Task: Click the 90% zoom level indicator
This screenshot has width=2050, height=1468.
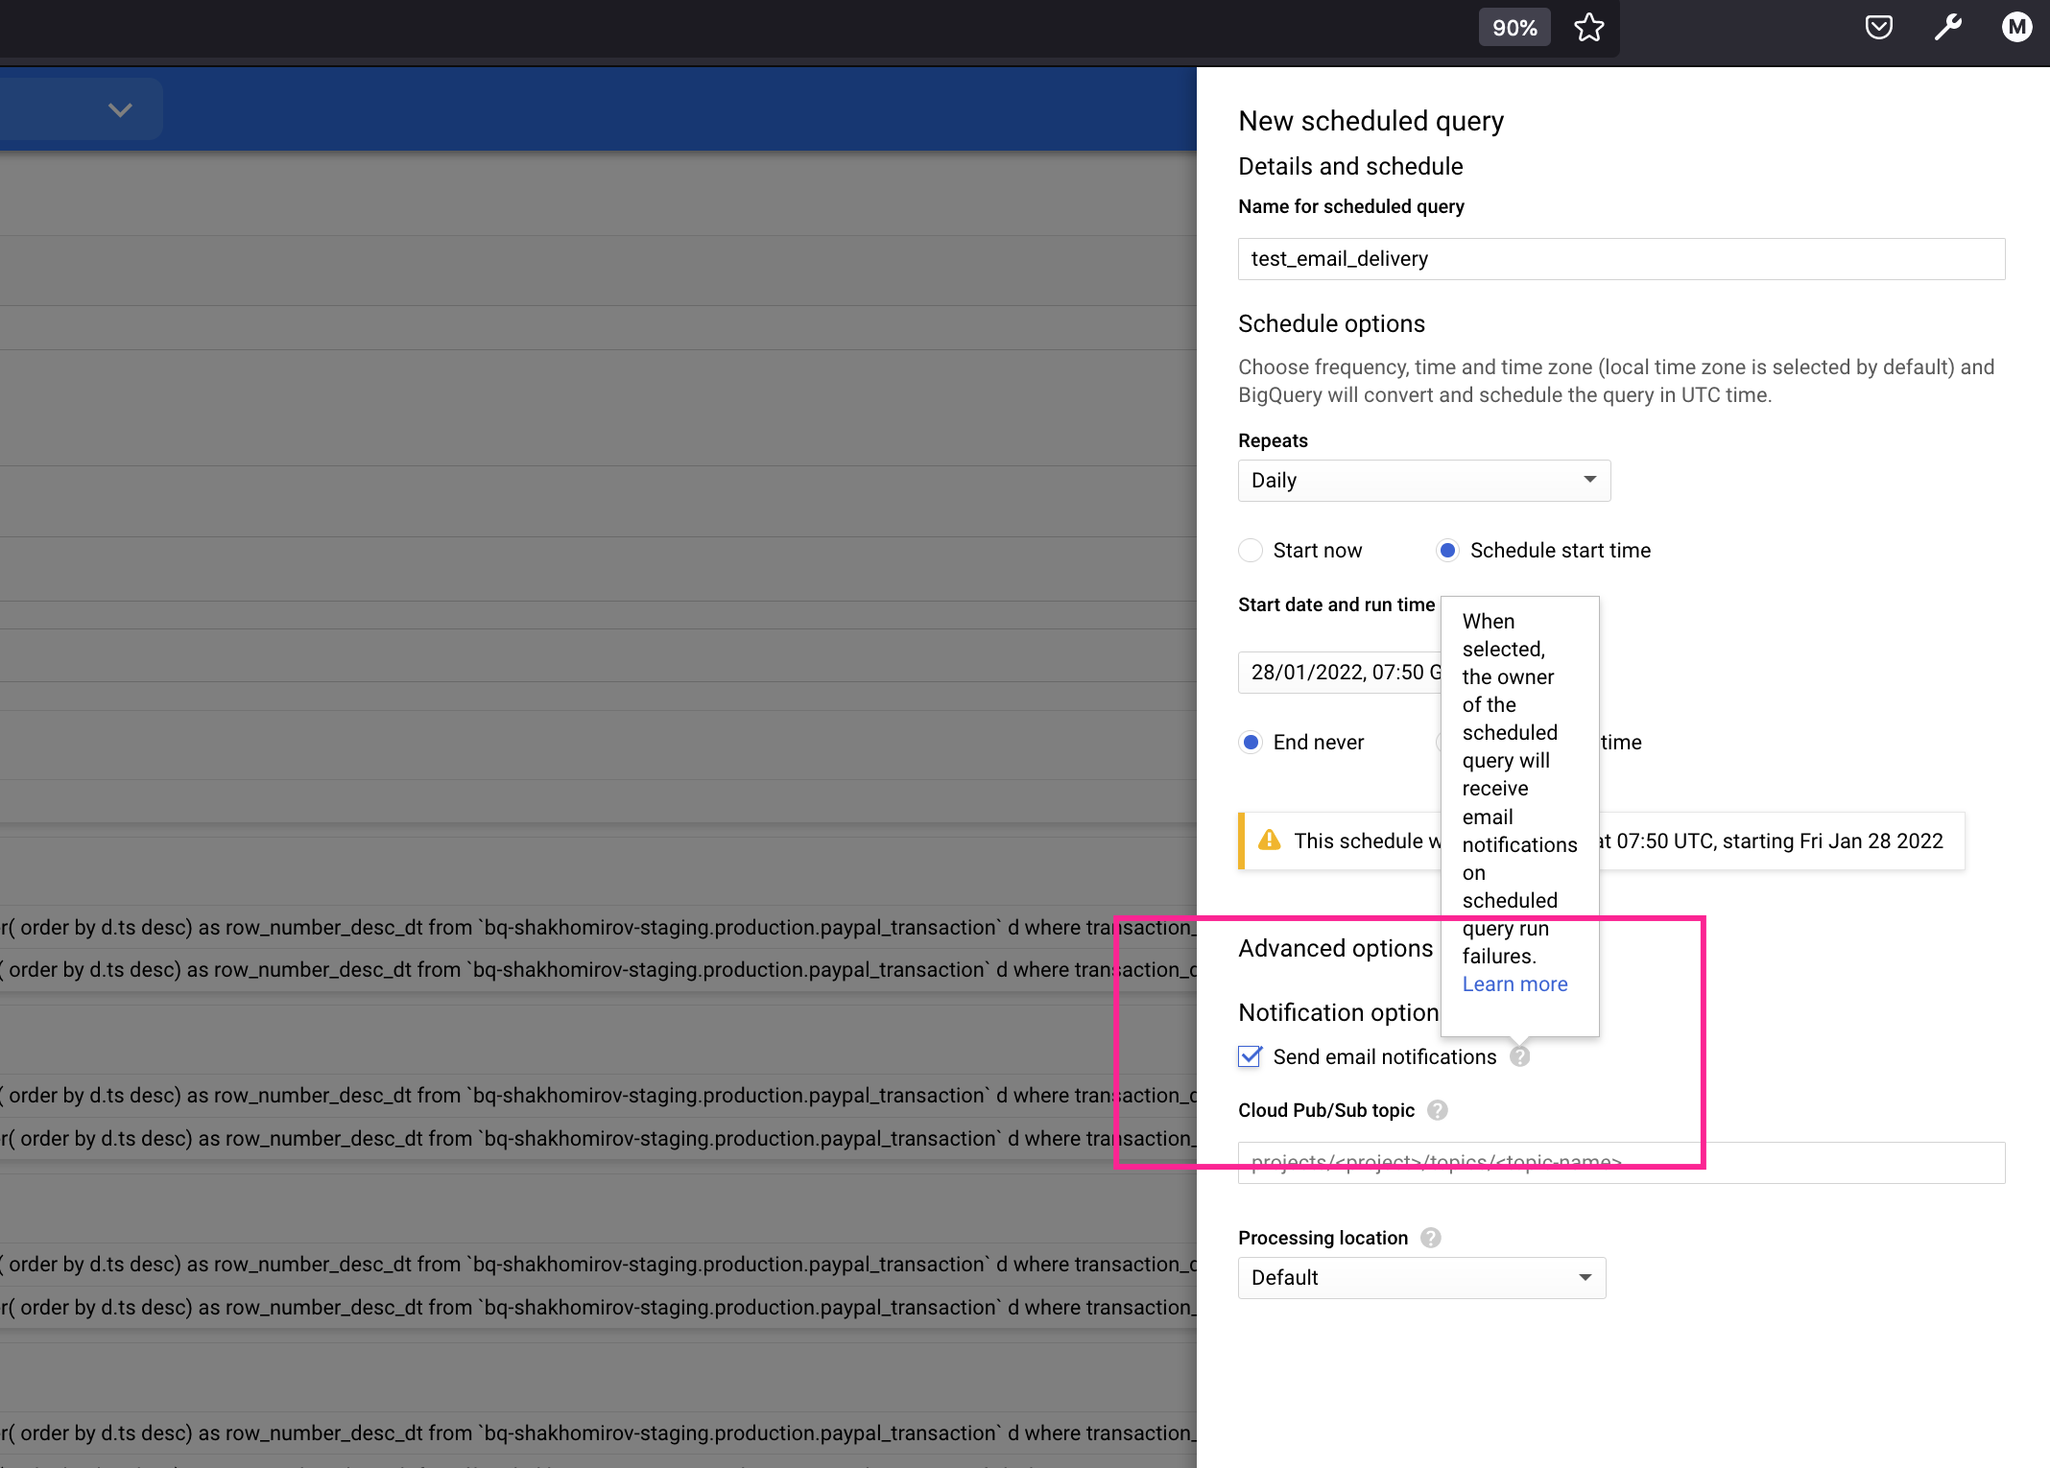Action: click(x=1514, y=28)
